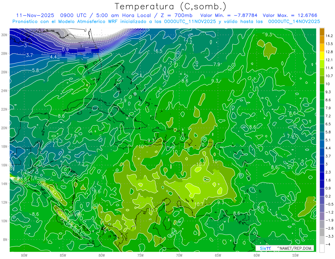
Task: Click the title 'Temperatura (C,somb.)'
Action: [171, 6]
